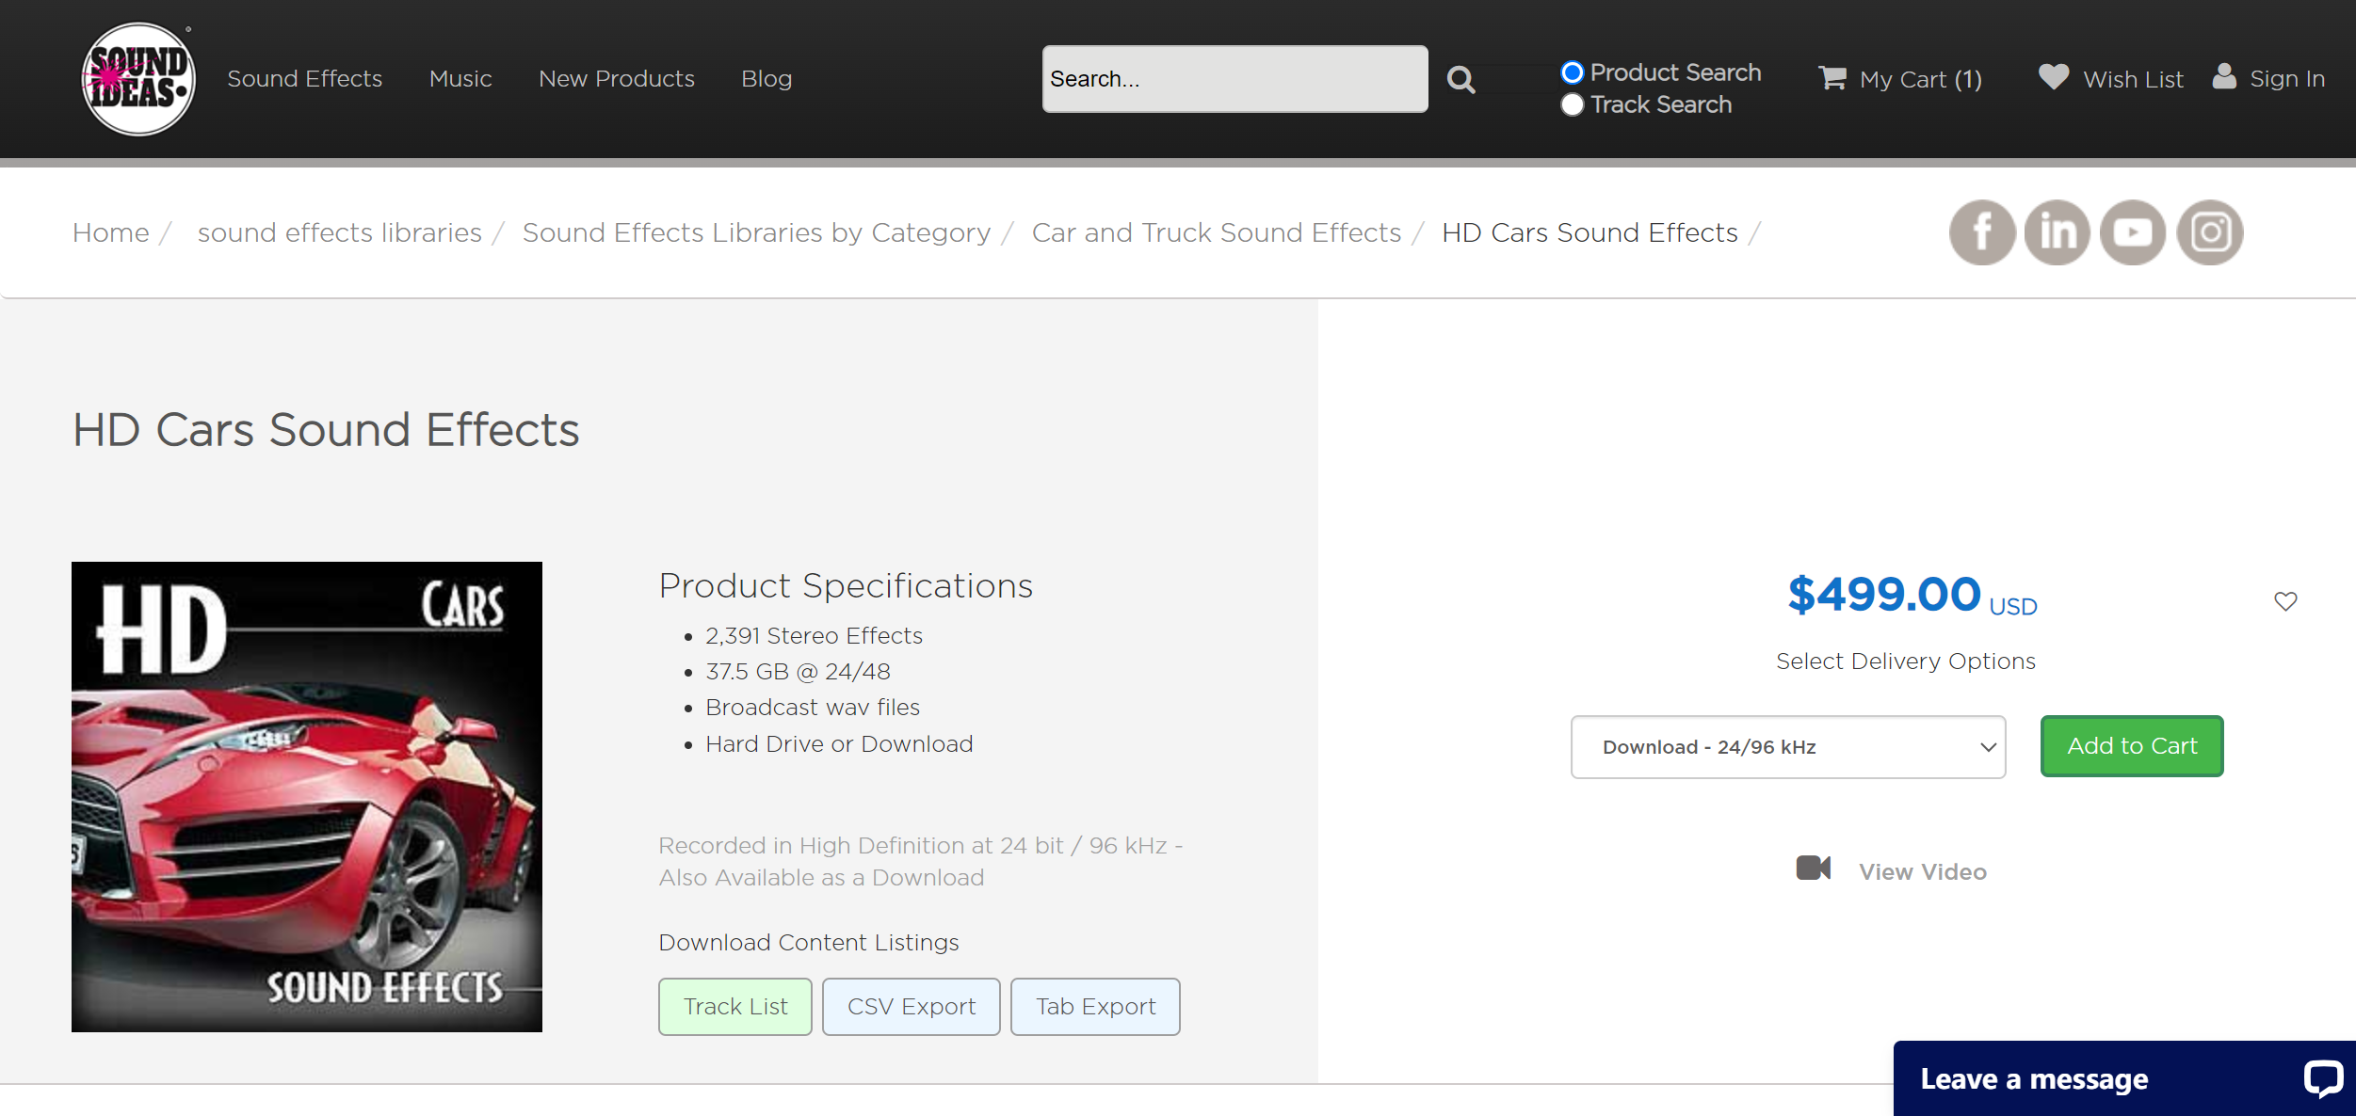Open the delivery options dropdown
The height and width of the screenshot is (1116, 2356).
coord(1786,746)
